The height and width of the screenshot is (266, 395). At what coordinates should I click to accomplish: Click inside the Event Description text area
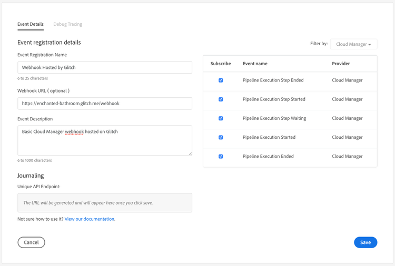(x=104, y=140)
